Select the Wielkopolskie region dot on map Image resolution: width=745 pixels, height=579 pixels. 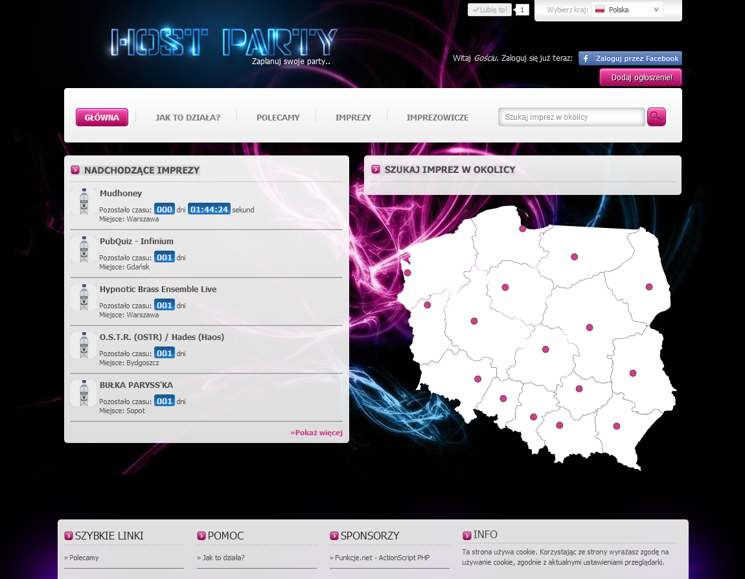pyautogui.click(x=474, y=321)
